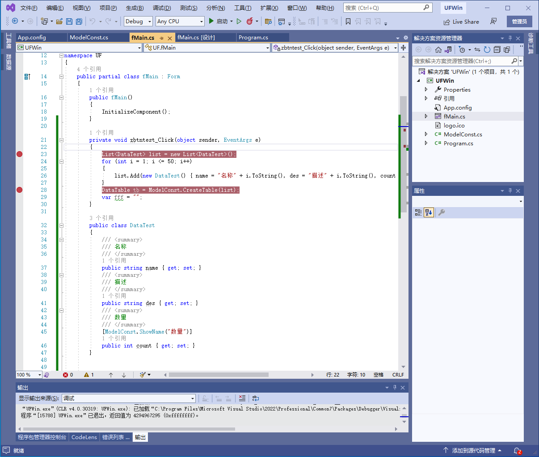
Task: Open property pages wrench icon in Properties
Action: click(442, 212)
